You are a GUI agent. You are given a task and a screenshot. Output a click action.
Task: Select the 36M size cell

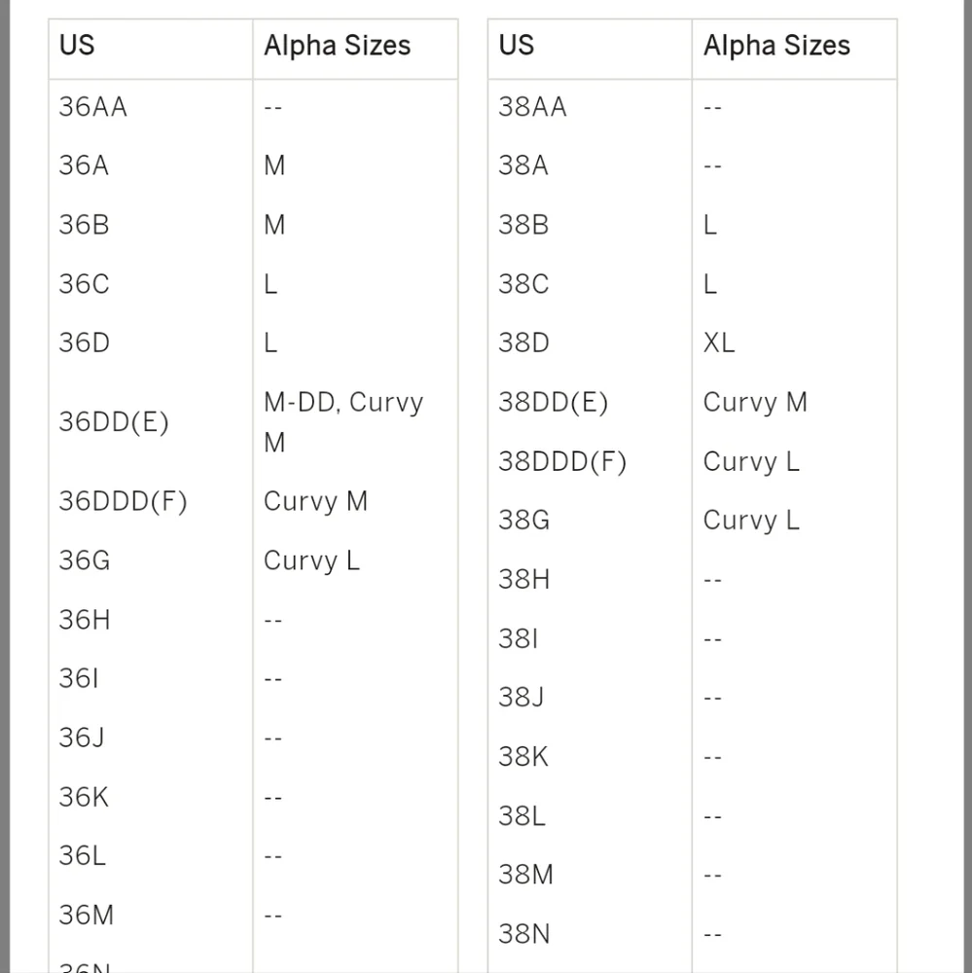(87, 916)
